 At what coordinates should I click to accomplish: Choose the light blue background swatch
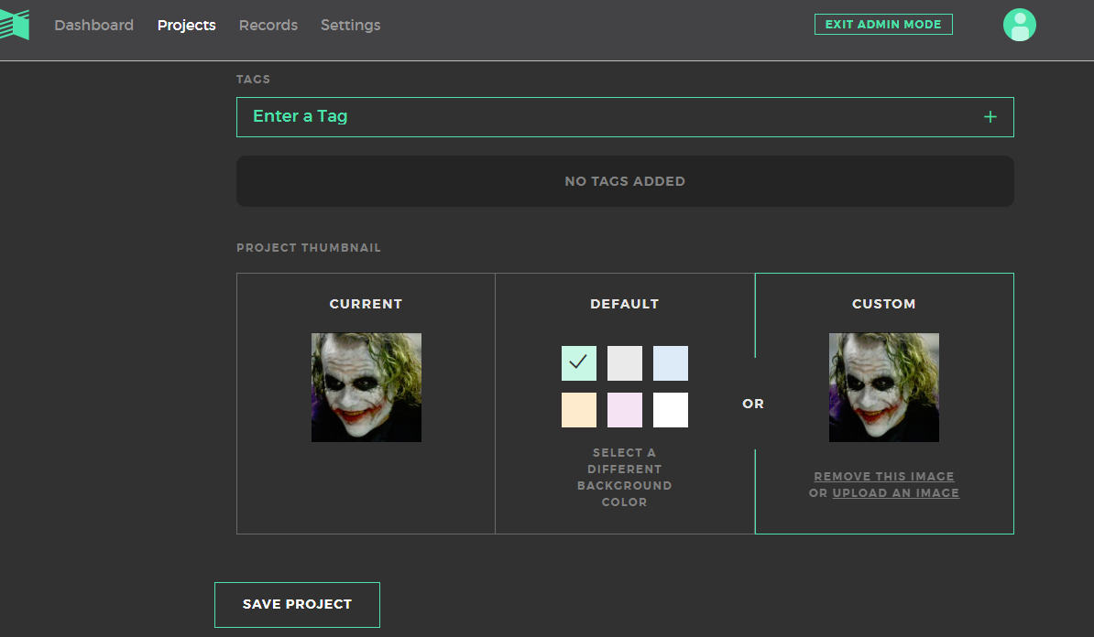coord(671,363)
